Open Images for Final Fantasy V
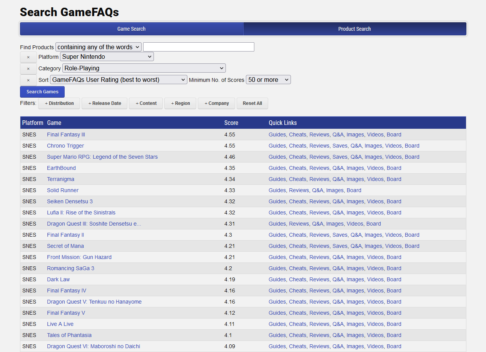The height and width of the screenshot is (352, 486). 355,313
